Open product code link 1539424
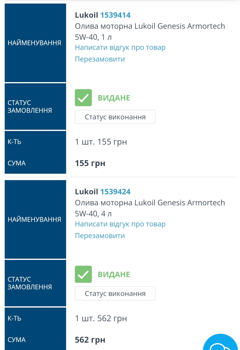The height and width of the screenshot is (350, 240). pos(115,192)
